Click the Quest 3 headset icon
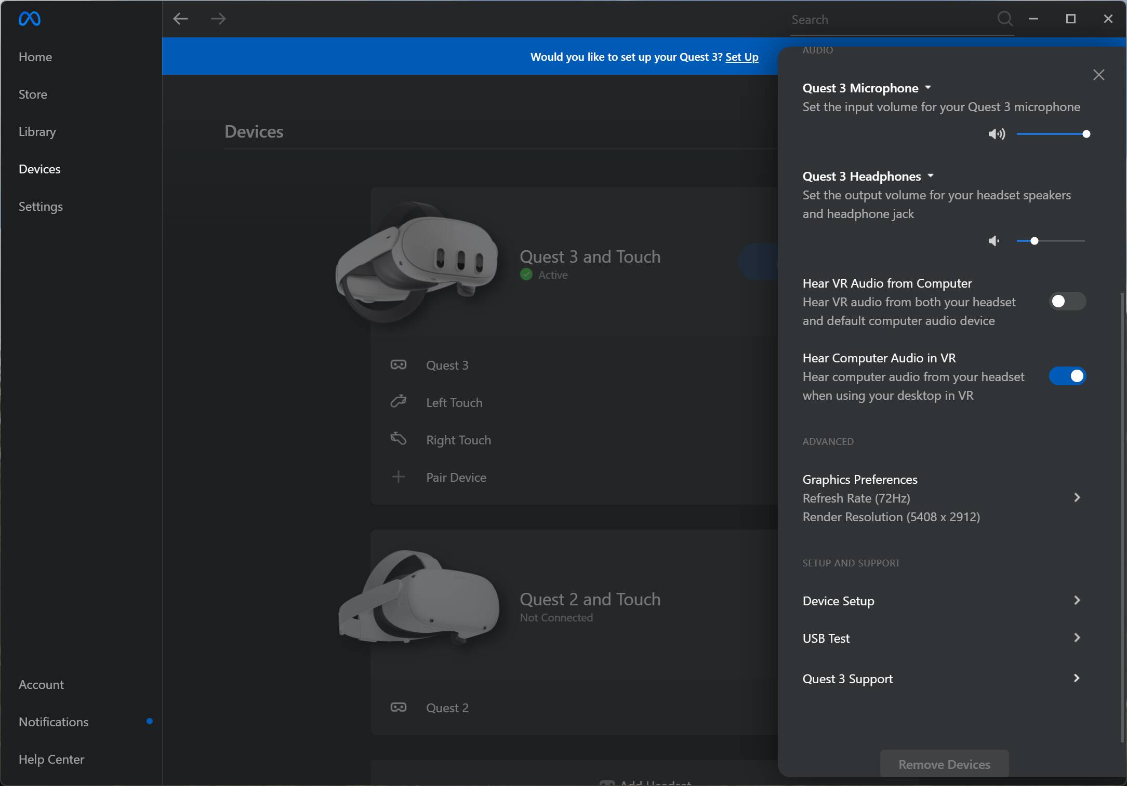 [x=399, y=365]
